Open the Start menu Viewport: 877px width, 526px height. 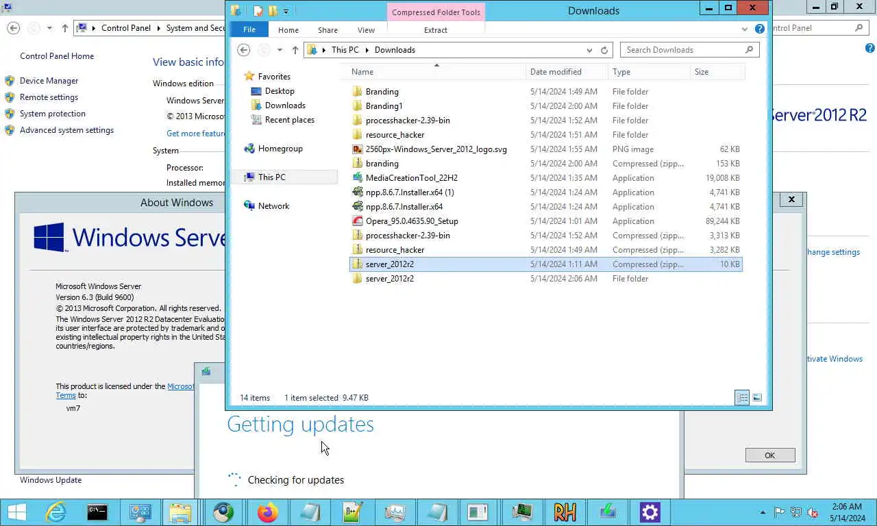click(17, 512)
